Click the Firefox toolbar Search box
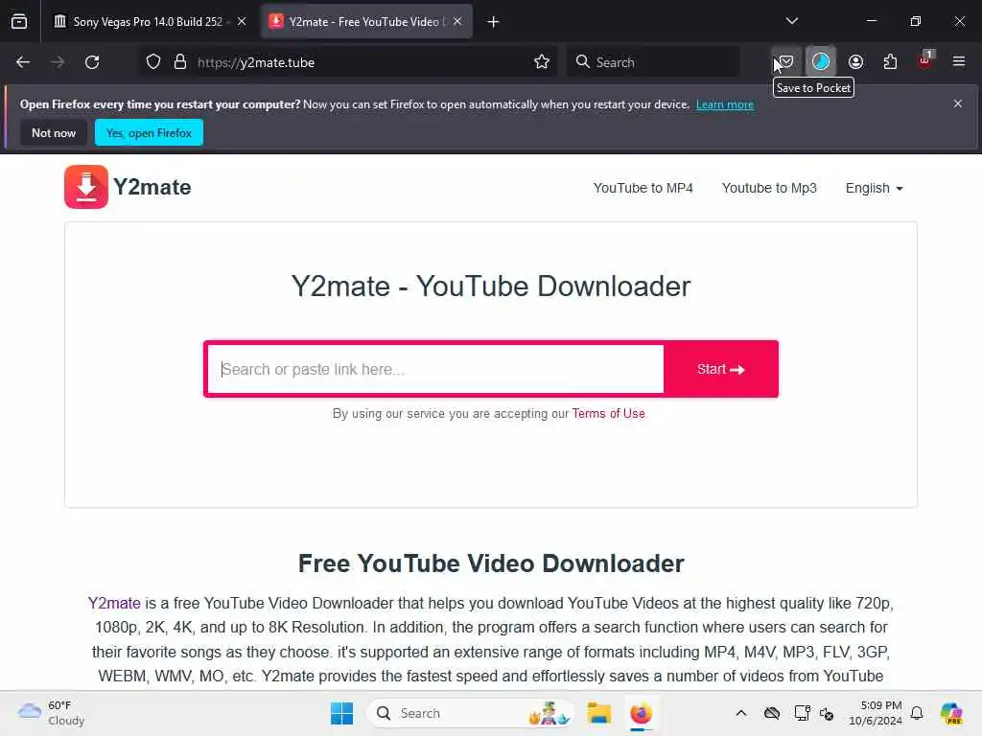The width and height of the screenshot is (982, 736). [x=653, y=62]
